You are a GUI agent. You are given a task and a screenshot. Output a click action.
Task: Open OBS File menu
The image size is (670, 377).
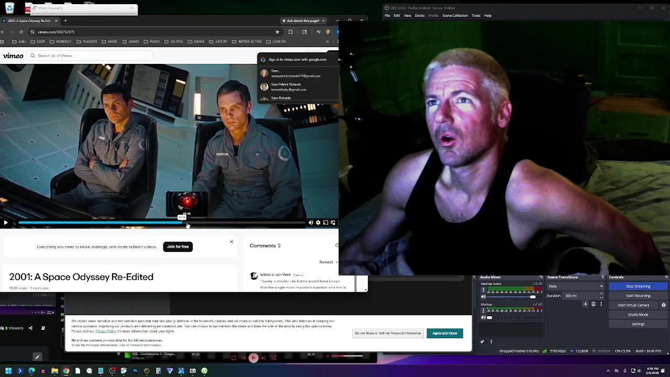(x=387, y=16)
